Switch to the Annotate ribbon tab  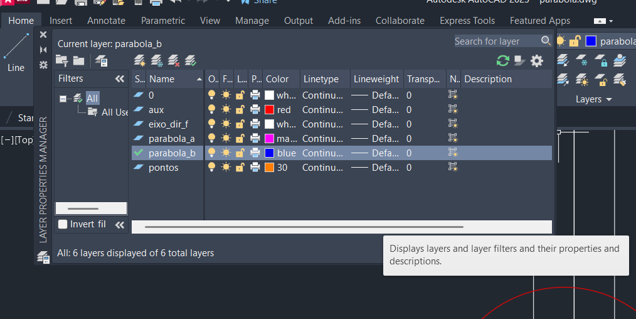106,21
